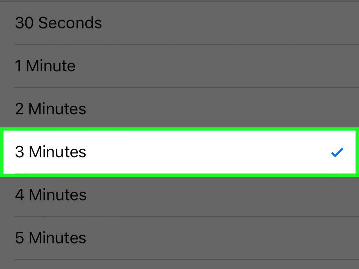Click the '1 Minute' text label
The width and height of the screenshot is (359, 269).
[x=45, y=66]
